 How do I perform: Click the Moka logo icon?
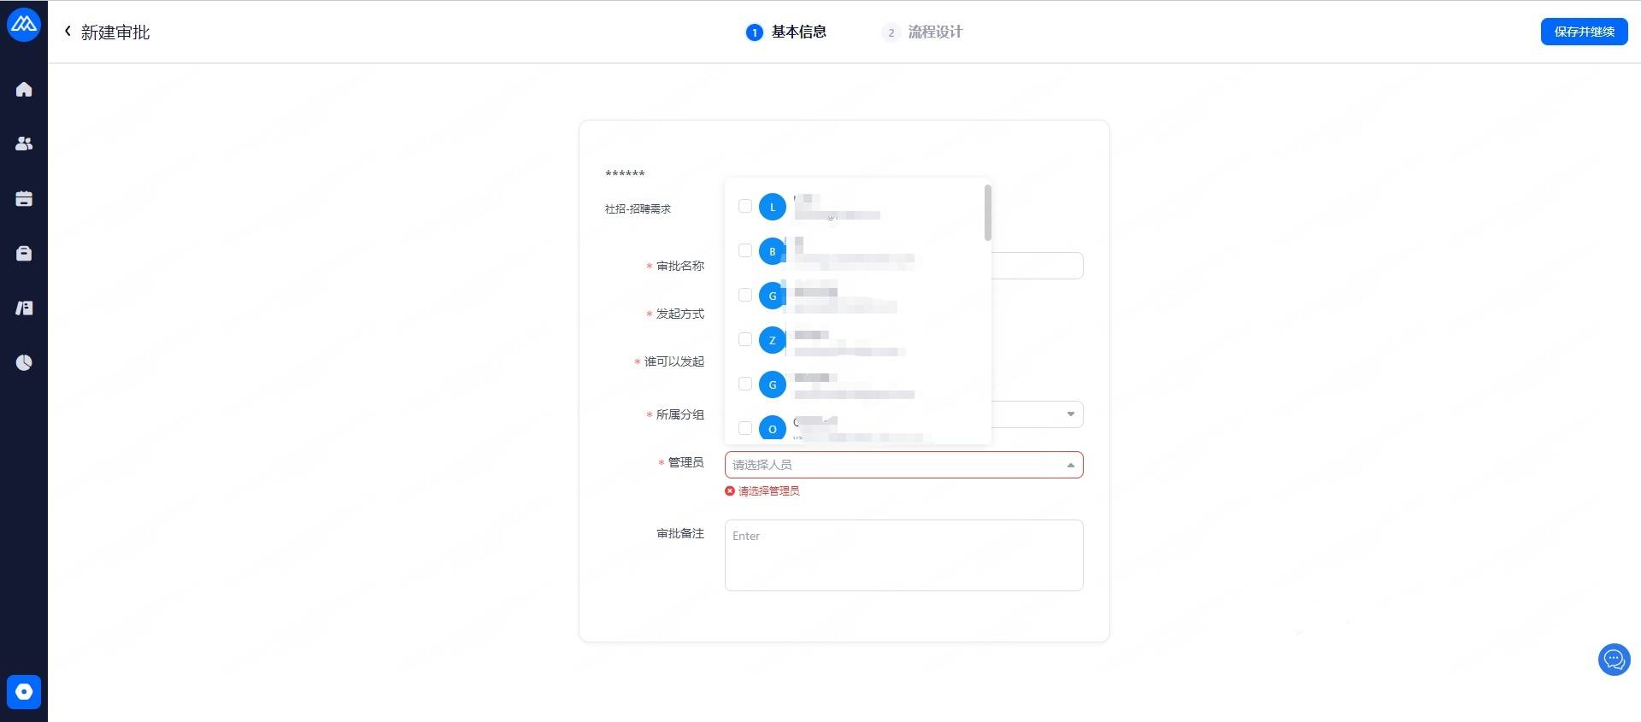tap(24, 24)
